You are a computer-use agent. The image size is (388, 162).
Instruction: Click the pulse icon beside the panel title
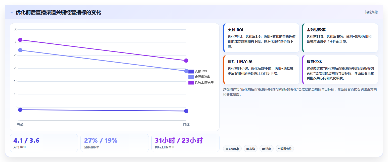click(x=12, y=13)
